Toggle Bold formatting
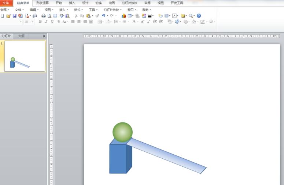Screen dimensions: 284x185 point(40,22)
